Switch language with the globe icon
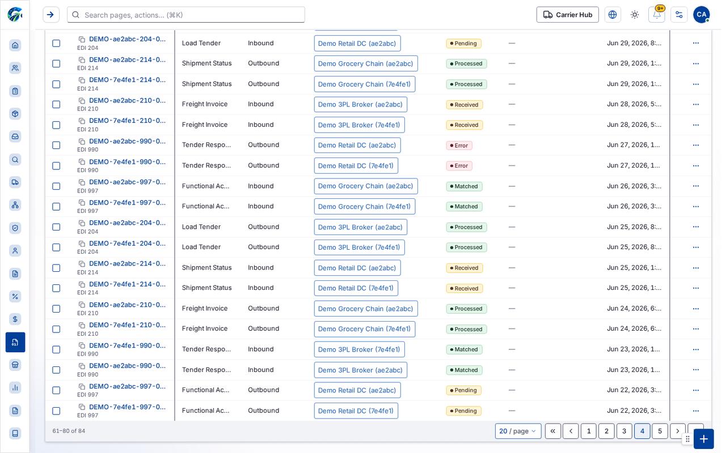Image resolution: width=726 pixels, height=453 pixels. click(x=613, y=15)
